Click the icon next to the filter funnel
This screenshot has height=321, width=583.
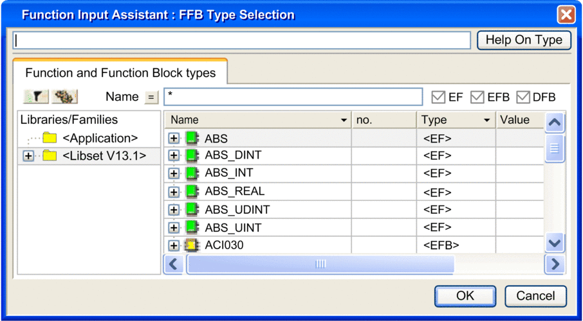(64, 97)
